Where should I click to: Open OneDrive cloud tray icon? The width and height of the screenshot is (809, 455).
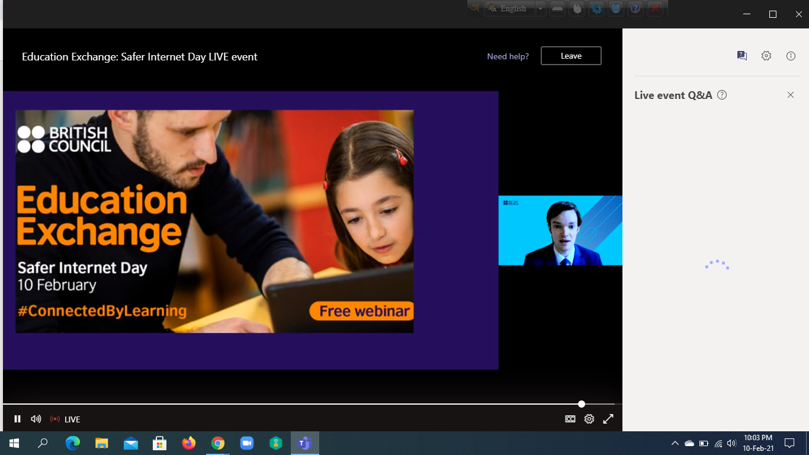(x=689, y=443)
